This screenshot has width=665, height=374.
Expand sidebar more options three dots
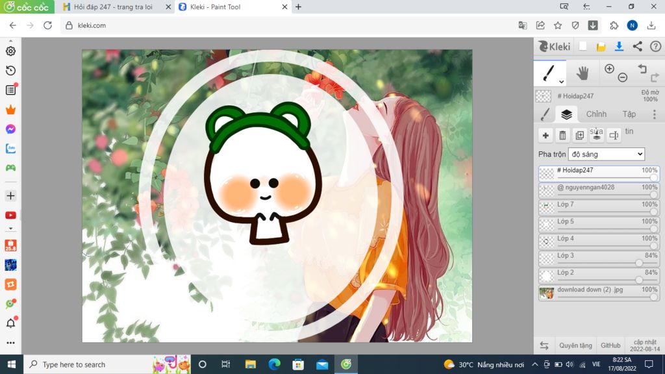click(10, 343)
